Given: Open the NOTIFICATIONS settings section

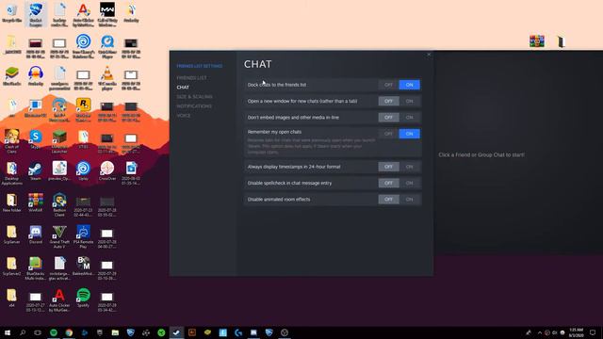Looking at the screenshot, I should 194,106.
